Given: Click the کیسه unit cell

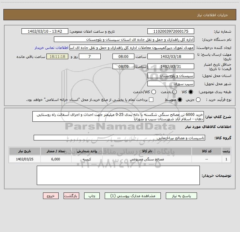Looking at the screenshot, I should pyautogui.click(x=87, y=159).
